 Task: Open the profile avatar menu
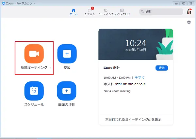pos(189,12)
